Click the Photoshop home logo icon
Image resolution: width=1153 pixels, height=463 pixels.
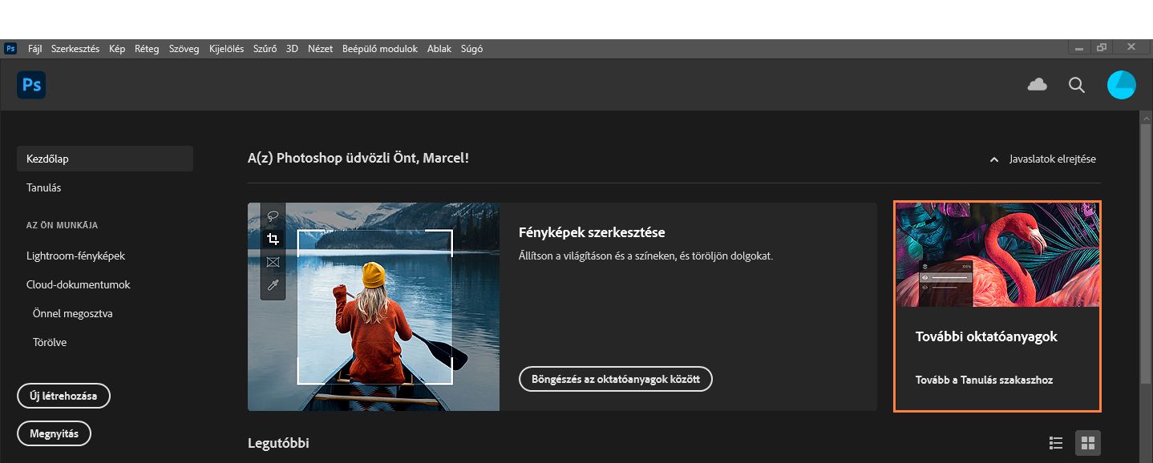31,84
